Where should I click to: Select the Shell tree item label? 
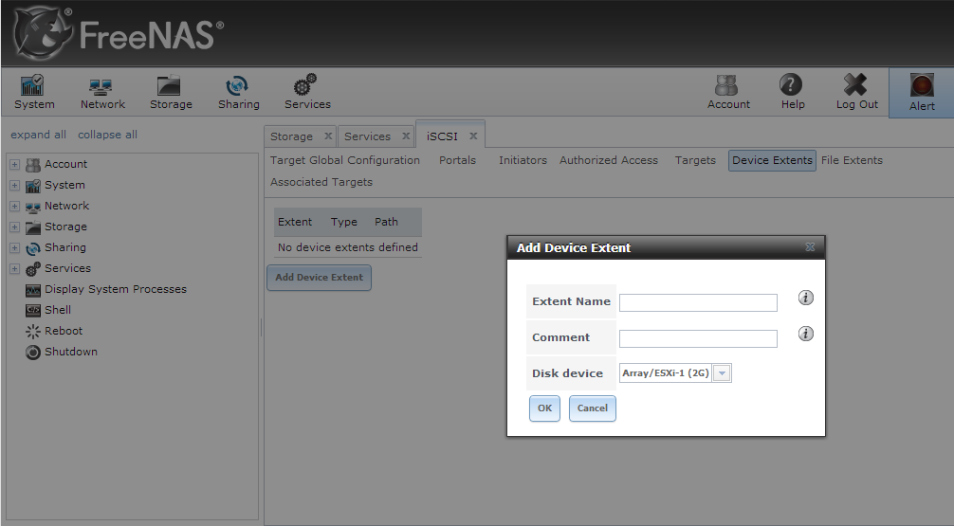[58, 310]
